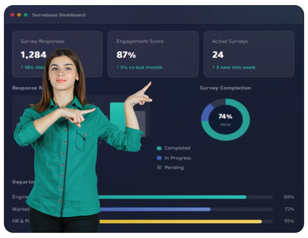This screenshot has width=308, height=238.
Task: Click the green maximize dot in title bar
Action: (26, 15)
